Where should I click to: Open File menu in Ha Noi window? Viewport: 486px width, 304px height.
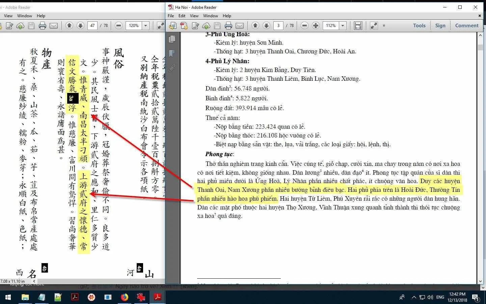click(x=171, y=16)
